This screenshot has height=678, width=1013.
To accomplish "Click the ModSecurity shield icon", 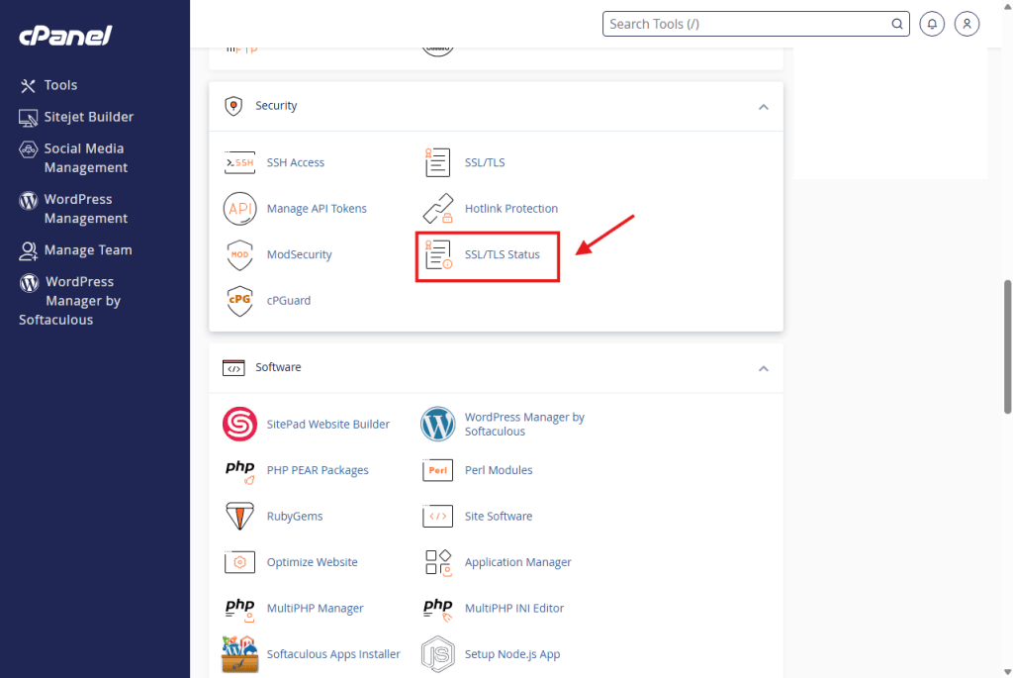I will 239,254.
